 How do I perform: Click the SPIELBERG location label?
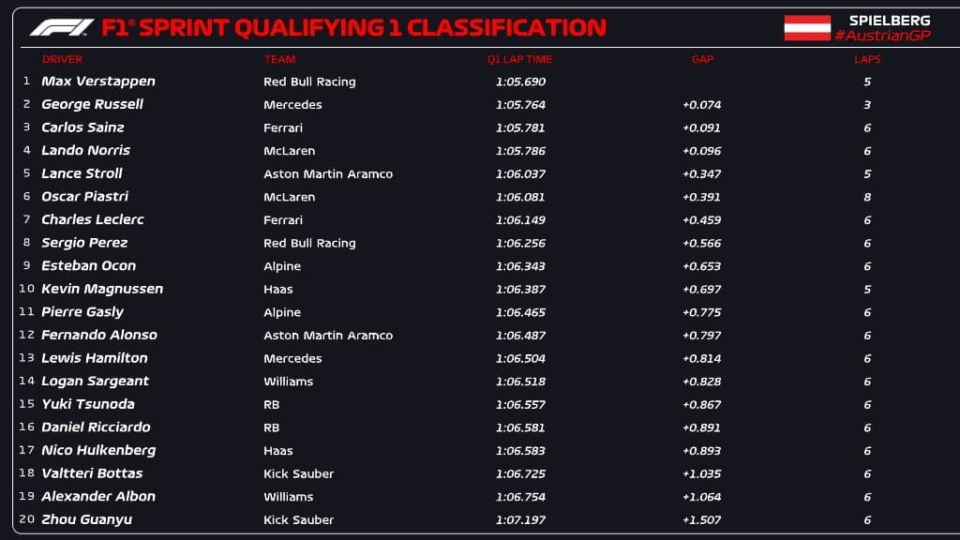pyautogui.click(x=890, y=21)
